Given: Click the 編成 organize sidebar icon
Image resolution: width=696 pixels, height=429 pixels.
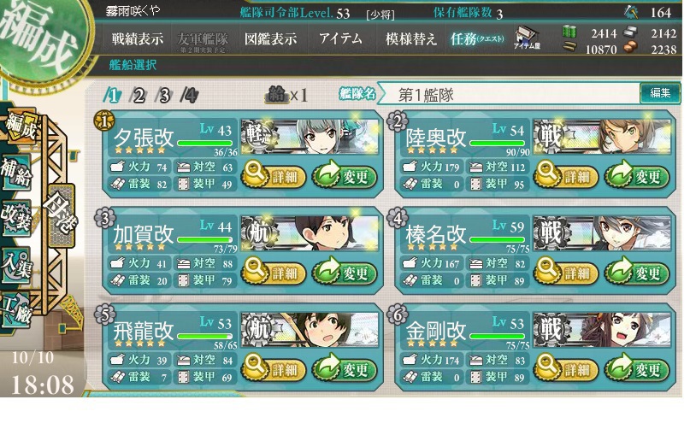Looking at the screenshot, I should [x=20, y=126].
